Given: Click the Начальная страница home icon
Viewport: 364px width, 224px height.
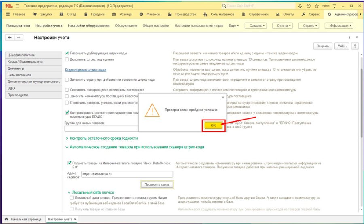Looking at the screenshot, I should coord(6,219).
